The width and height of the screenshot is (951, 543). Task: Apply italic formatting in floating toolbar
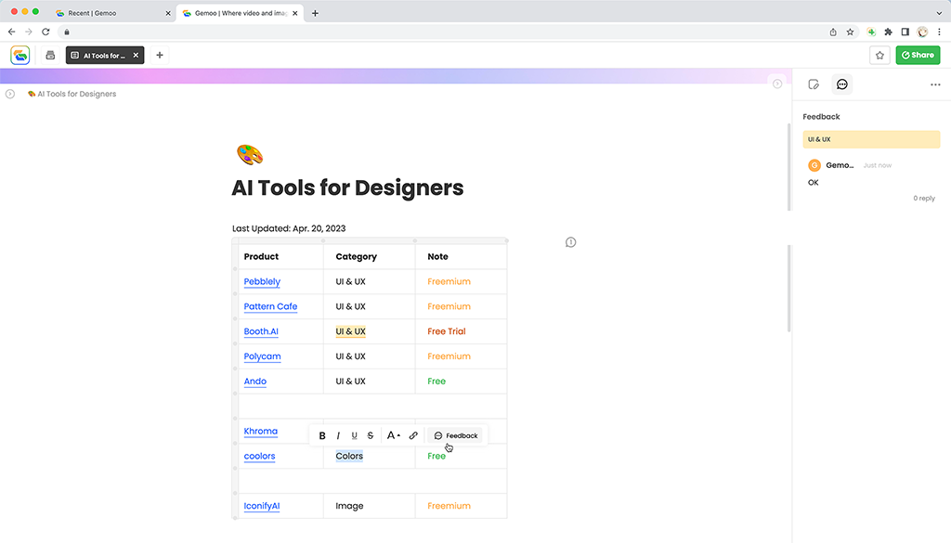338,435
